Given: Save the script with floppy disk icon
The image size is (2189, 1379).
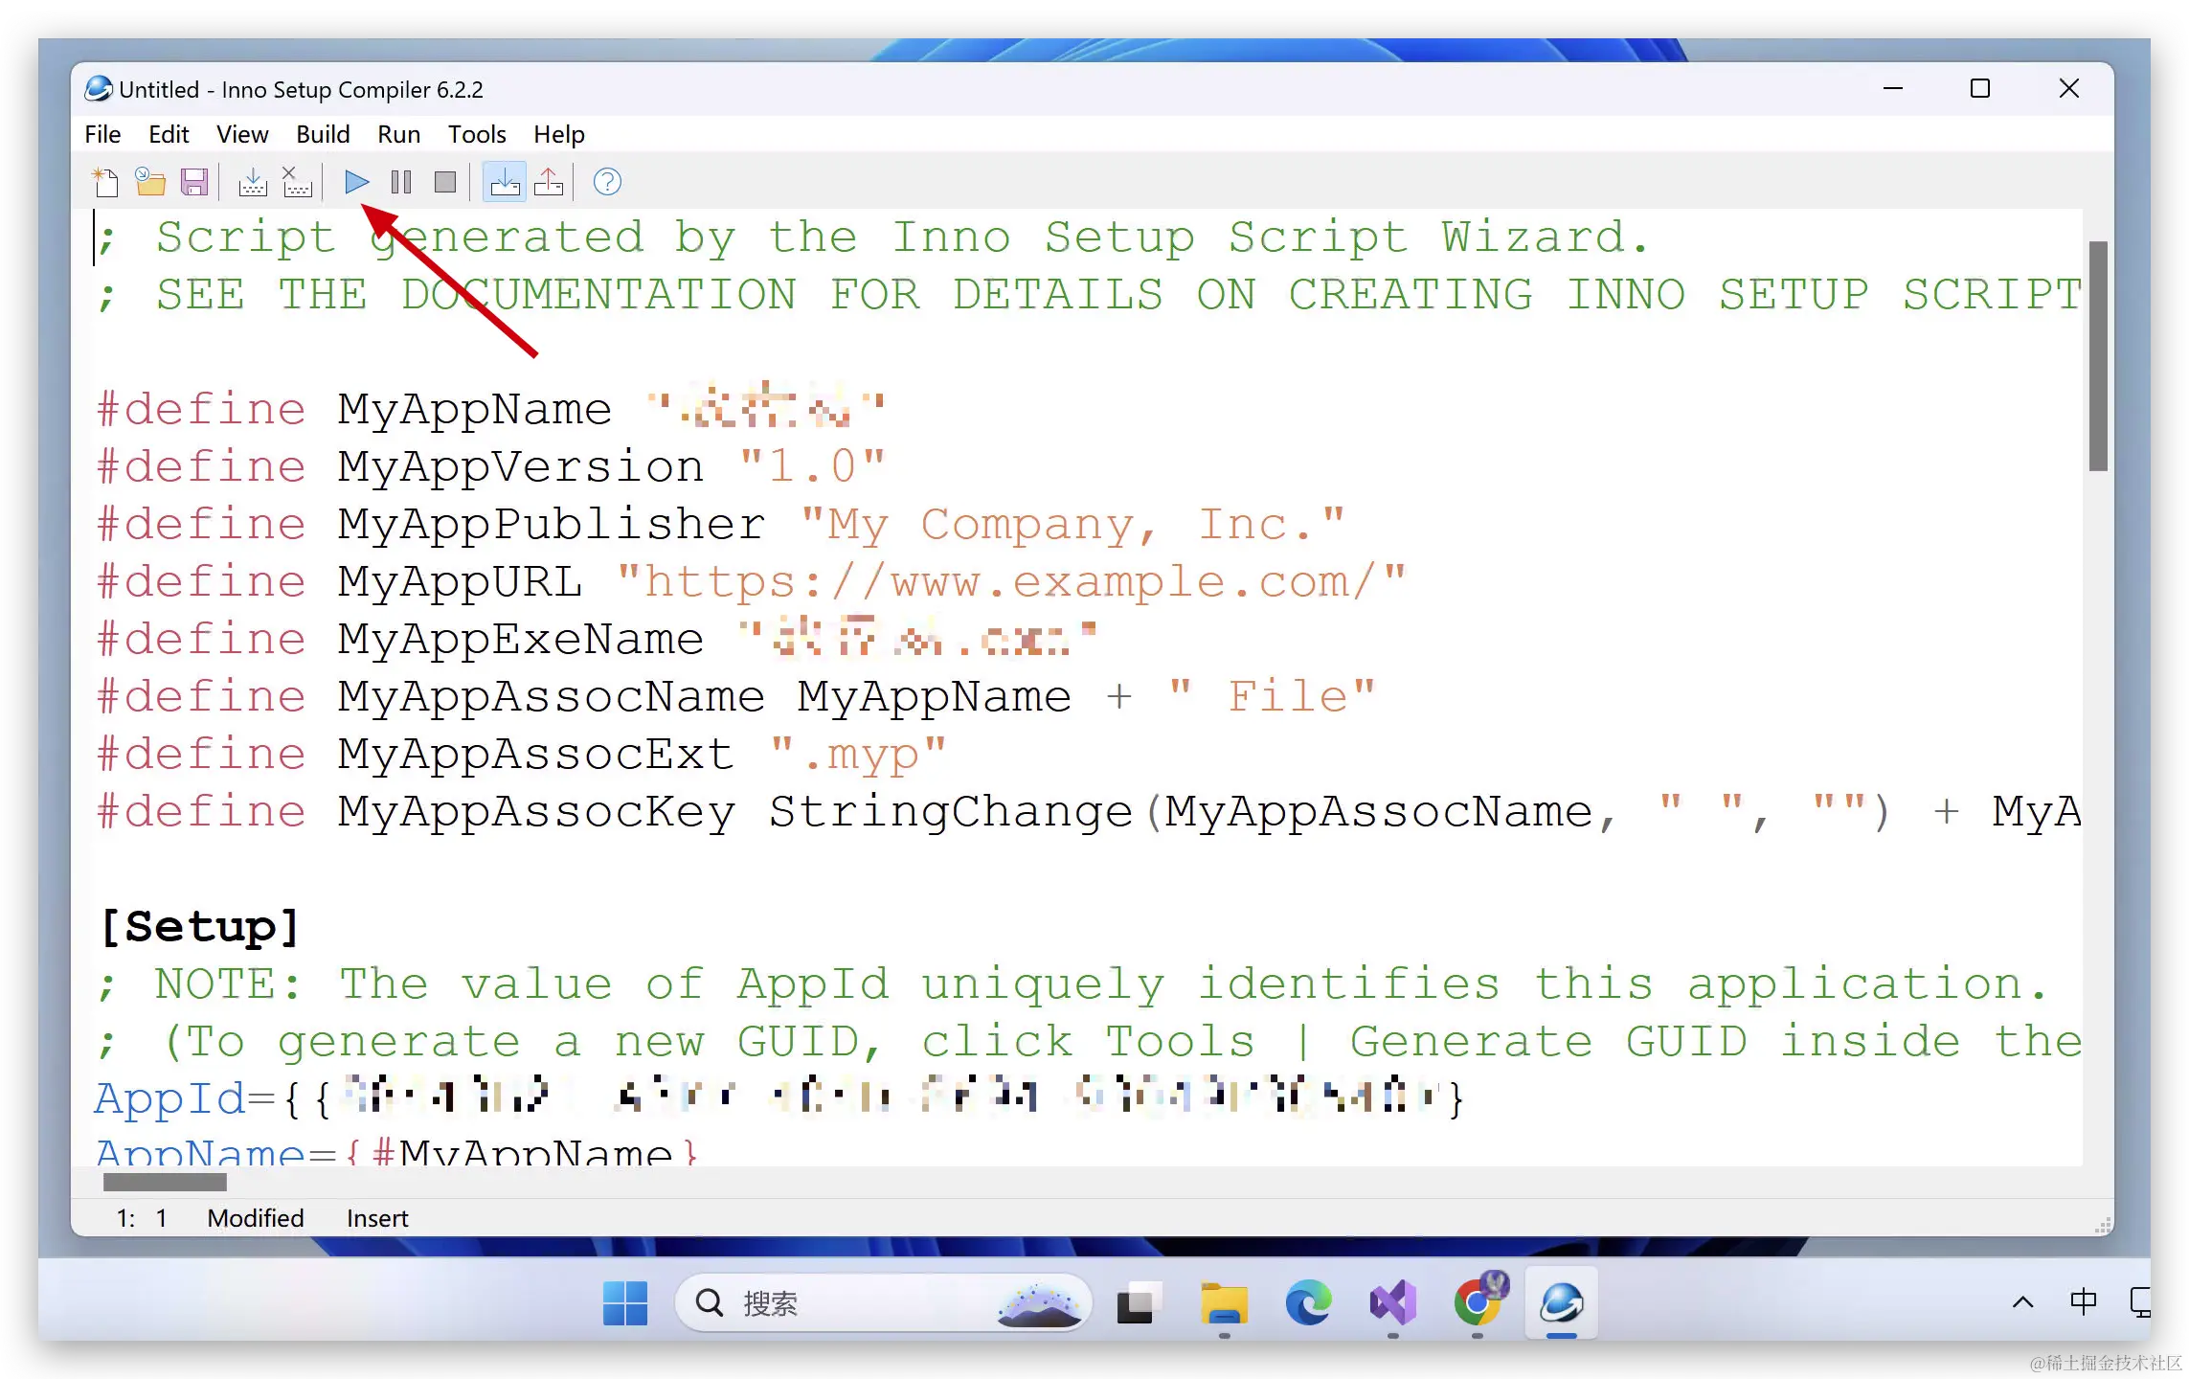Looking at the screenshot, I should point(194,182).
